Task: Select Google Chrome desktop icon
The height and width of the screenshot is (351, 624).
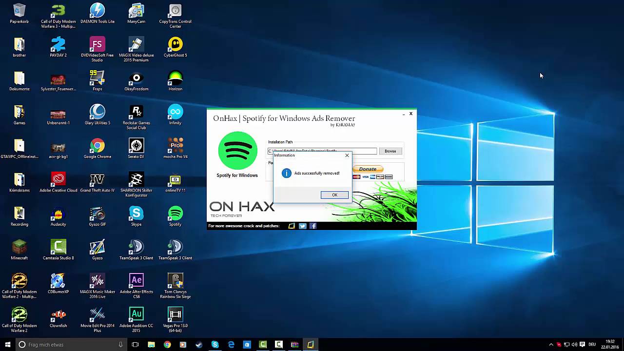Action: pyautogui.click(x=97, y=149)
